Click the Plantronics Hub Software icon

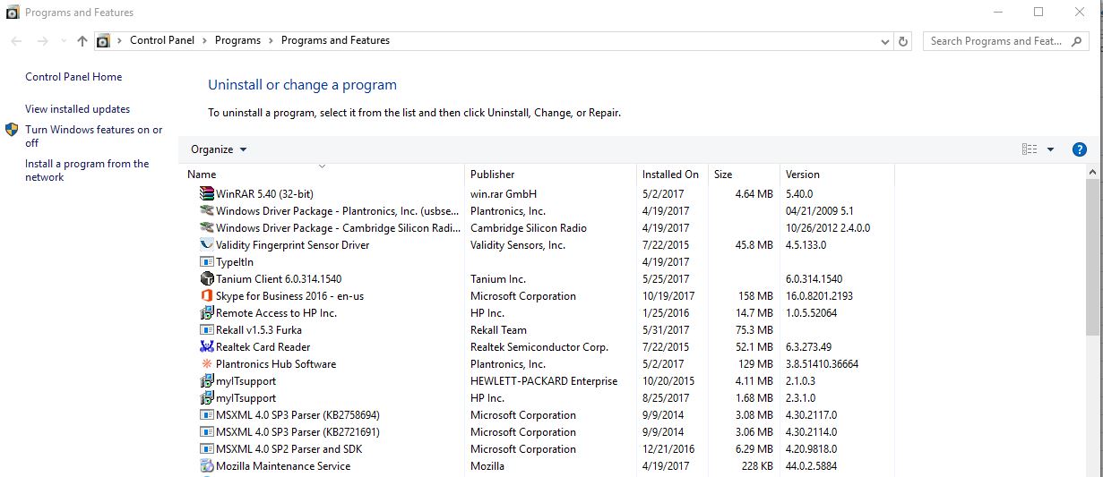[x=207, y=364]
